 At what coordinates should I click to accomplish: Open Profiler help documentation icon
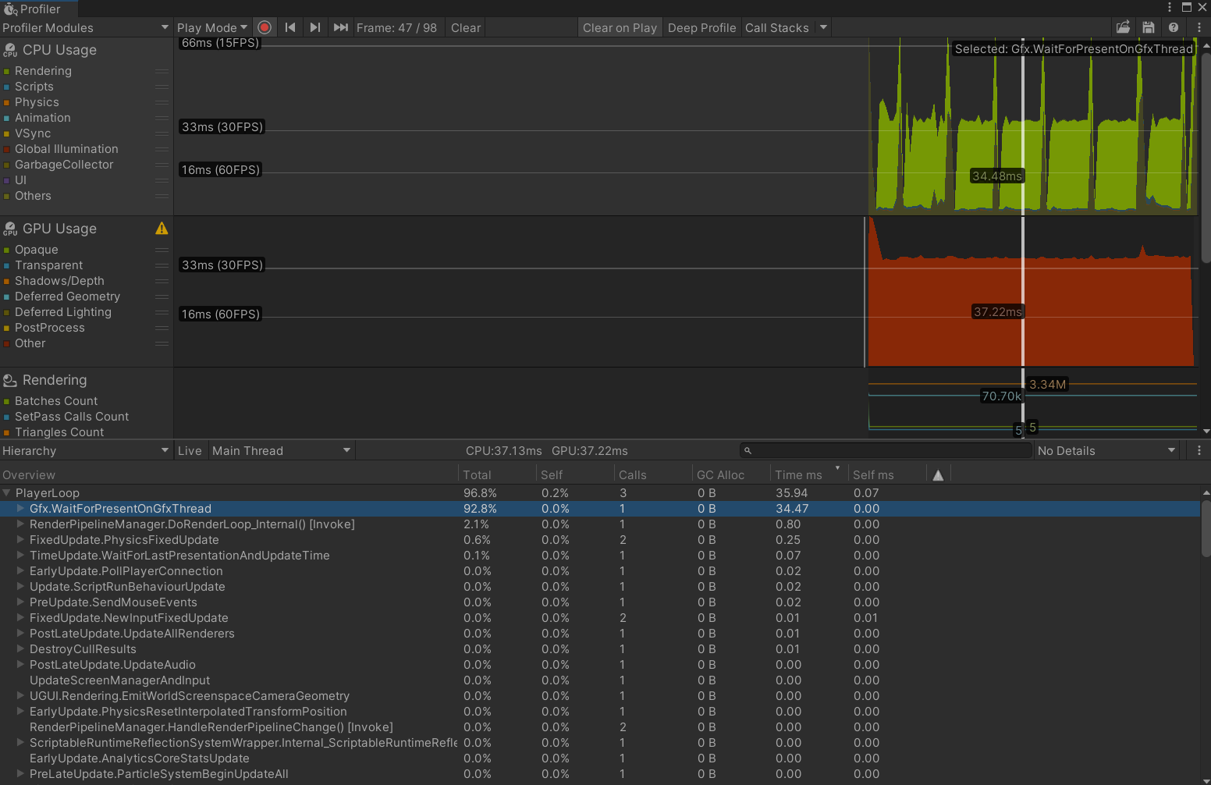[1174, 27]
